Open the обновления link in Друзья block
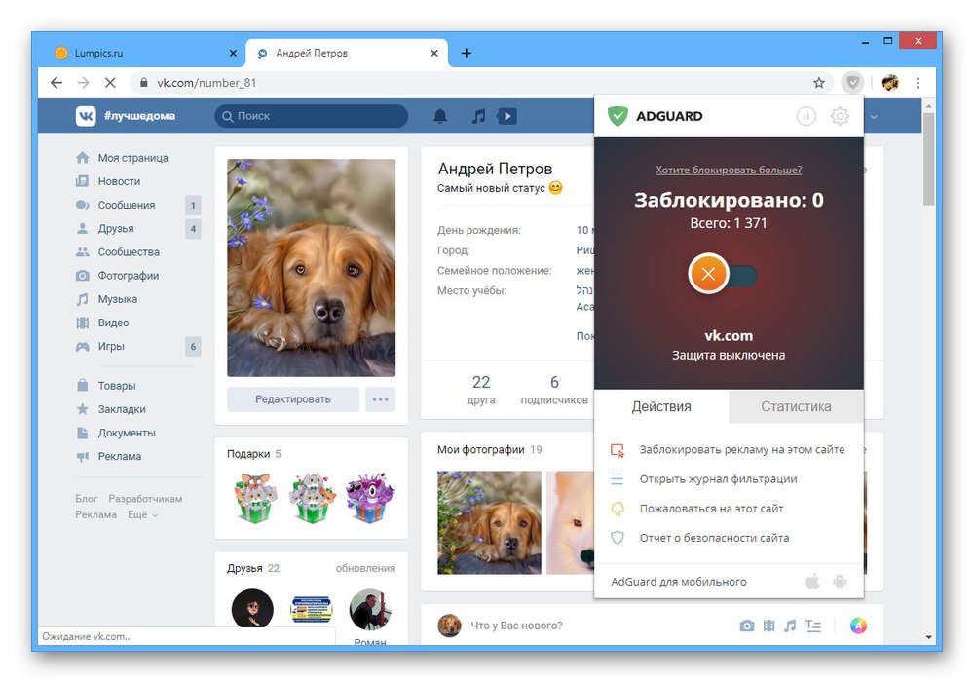Image resolution: width=974 pixels, height=683 pixels. (x=365, y=568)
